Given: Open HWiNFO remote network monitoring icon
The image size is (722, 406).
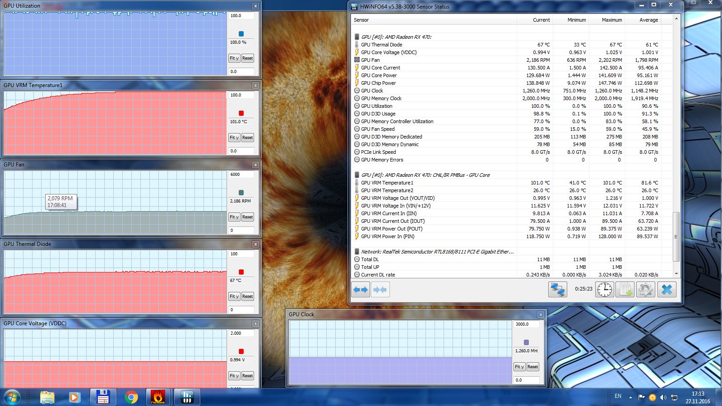Looking at the screenshot, I should [x=557, y=290].
